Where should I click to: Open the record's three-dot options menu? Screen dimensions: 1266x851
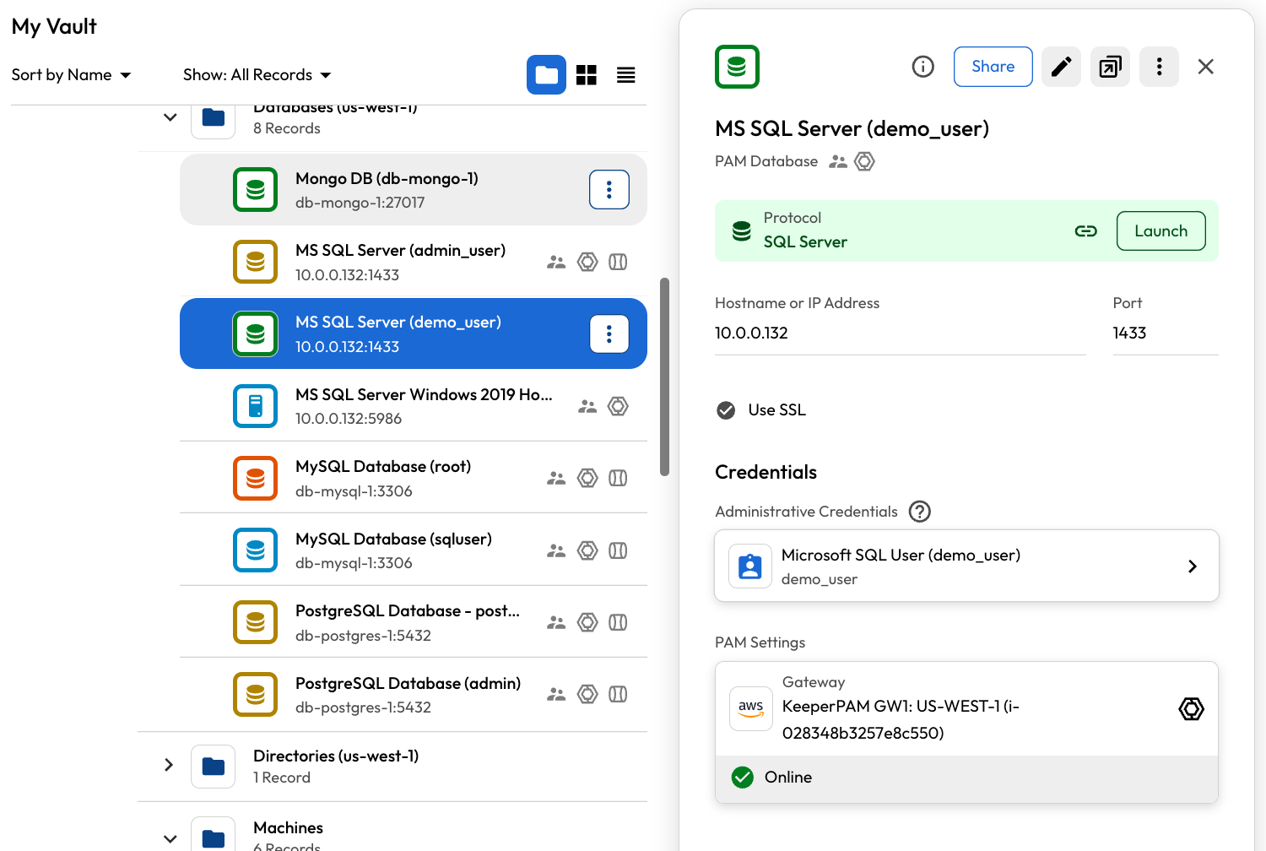[x=1159, y=67]
